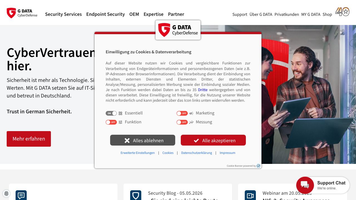Click the Mehr erfahren button
356x200 pixels.
(x=29, y=139)
